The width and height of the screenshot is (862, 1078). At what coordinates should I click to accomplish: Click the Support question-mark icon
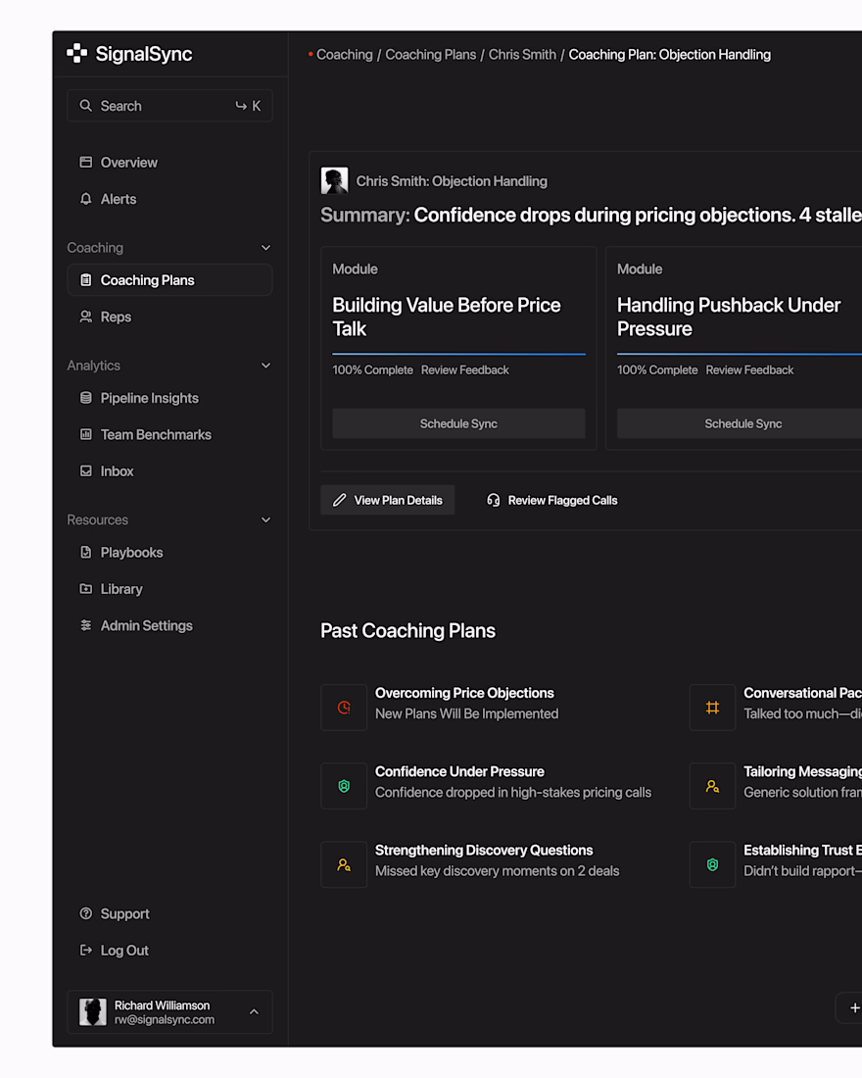pos(86,913)
